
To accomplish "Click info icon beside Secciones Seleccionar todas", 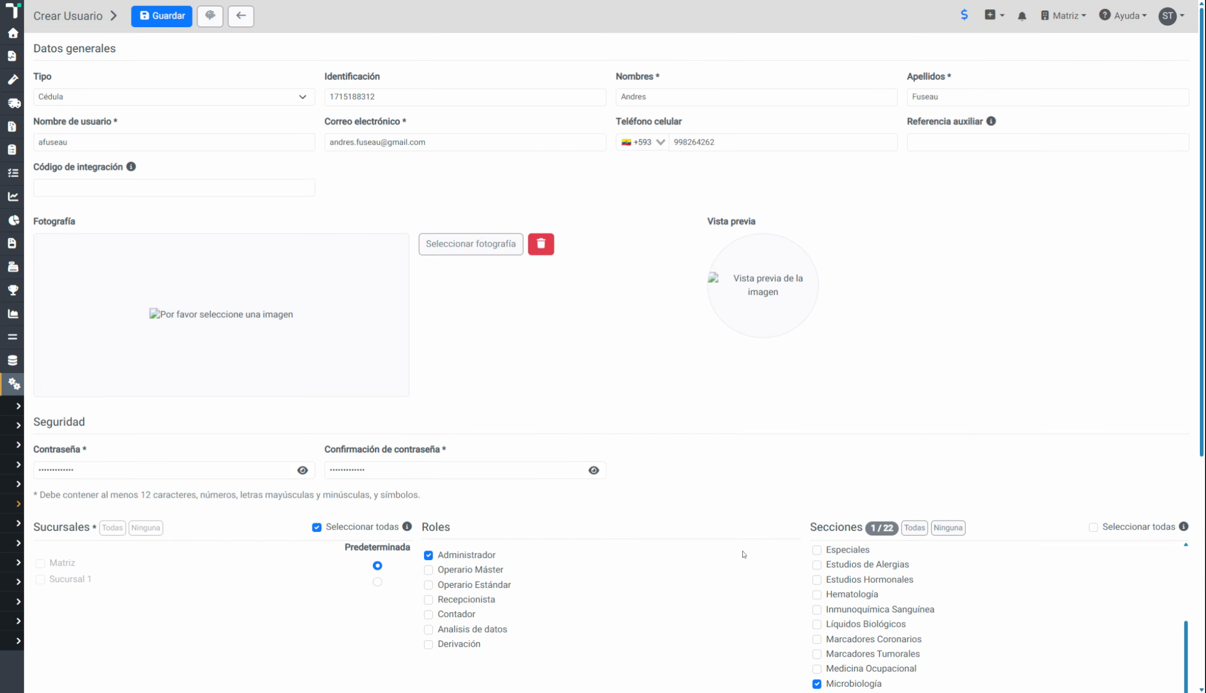I will click(1183, 527).
